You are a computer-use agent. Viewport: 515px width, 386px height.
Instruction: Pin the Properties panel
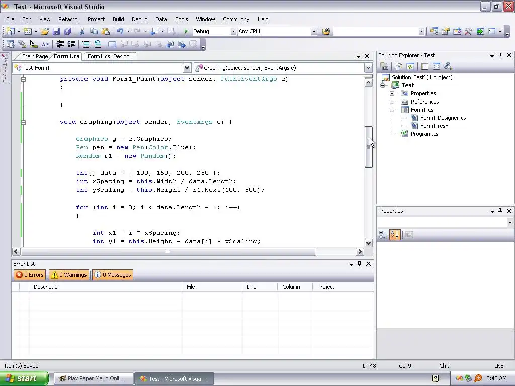click(x=500, y=211)
